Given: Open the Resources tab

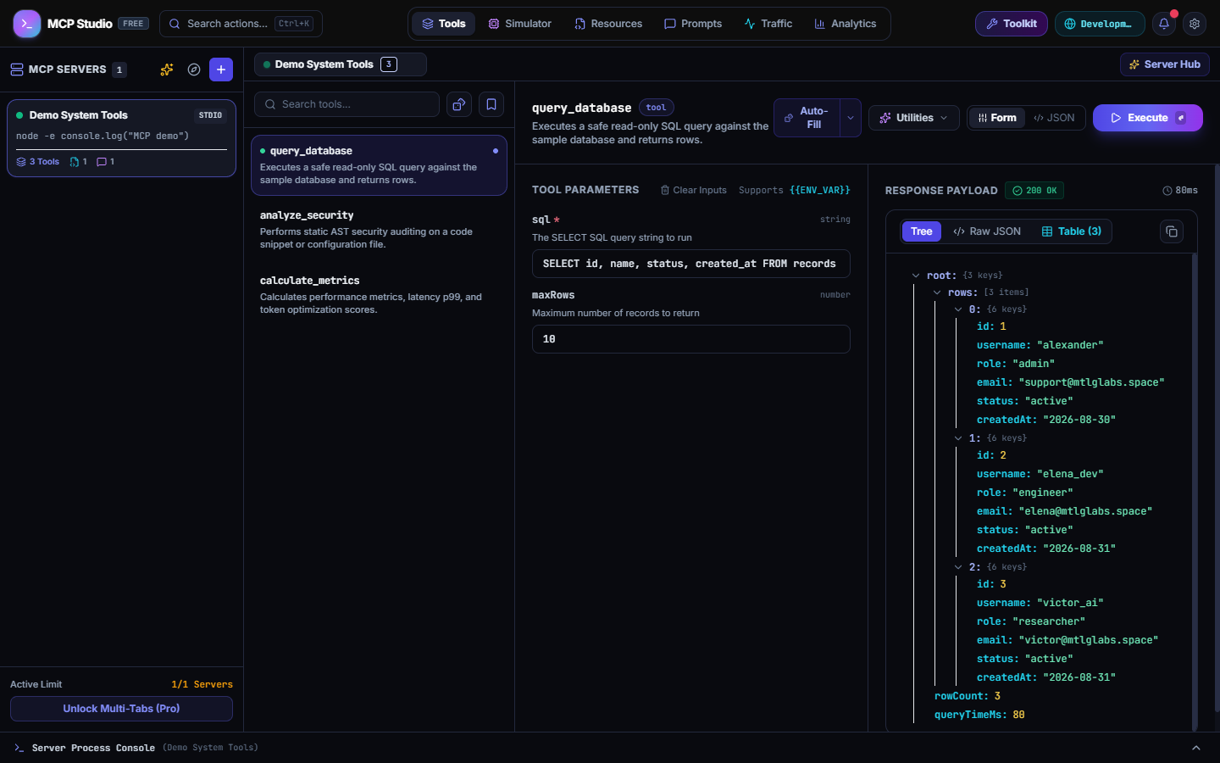Looking at the screenshot, I should (608, 24).
